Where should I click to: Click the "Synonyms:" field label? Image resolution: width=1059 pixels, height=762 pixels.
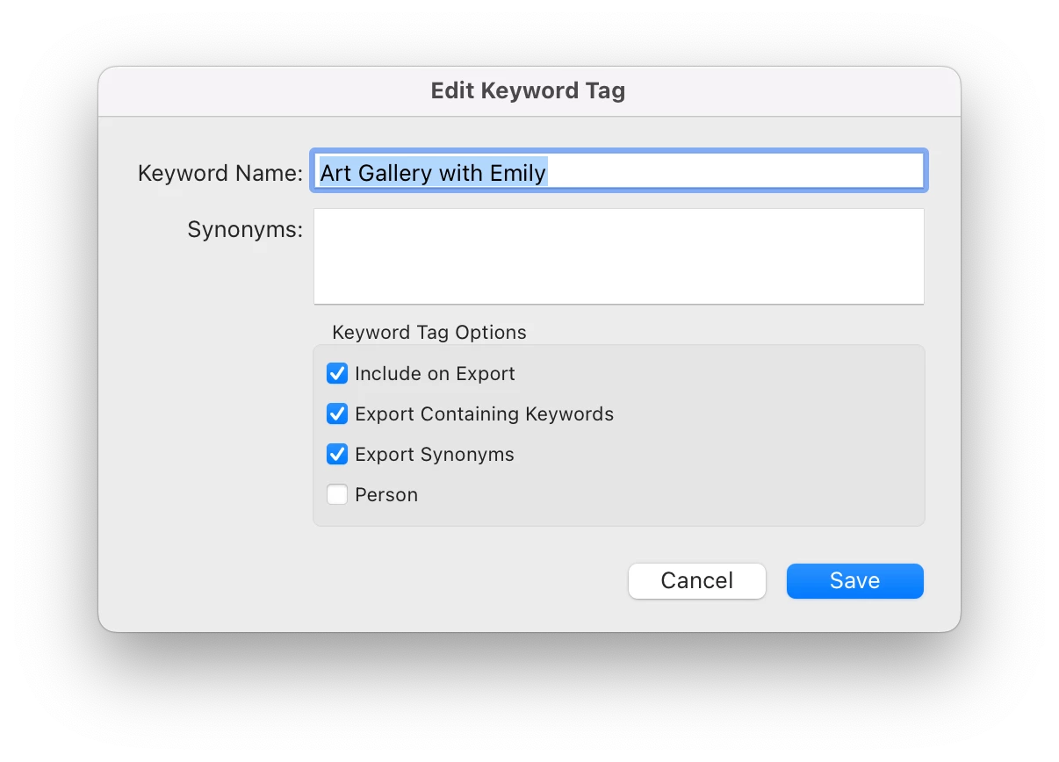tap(245, 230)
